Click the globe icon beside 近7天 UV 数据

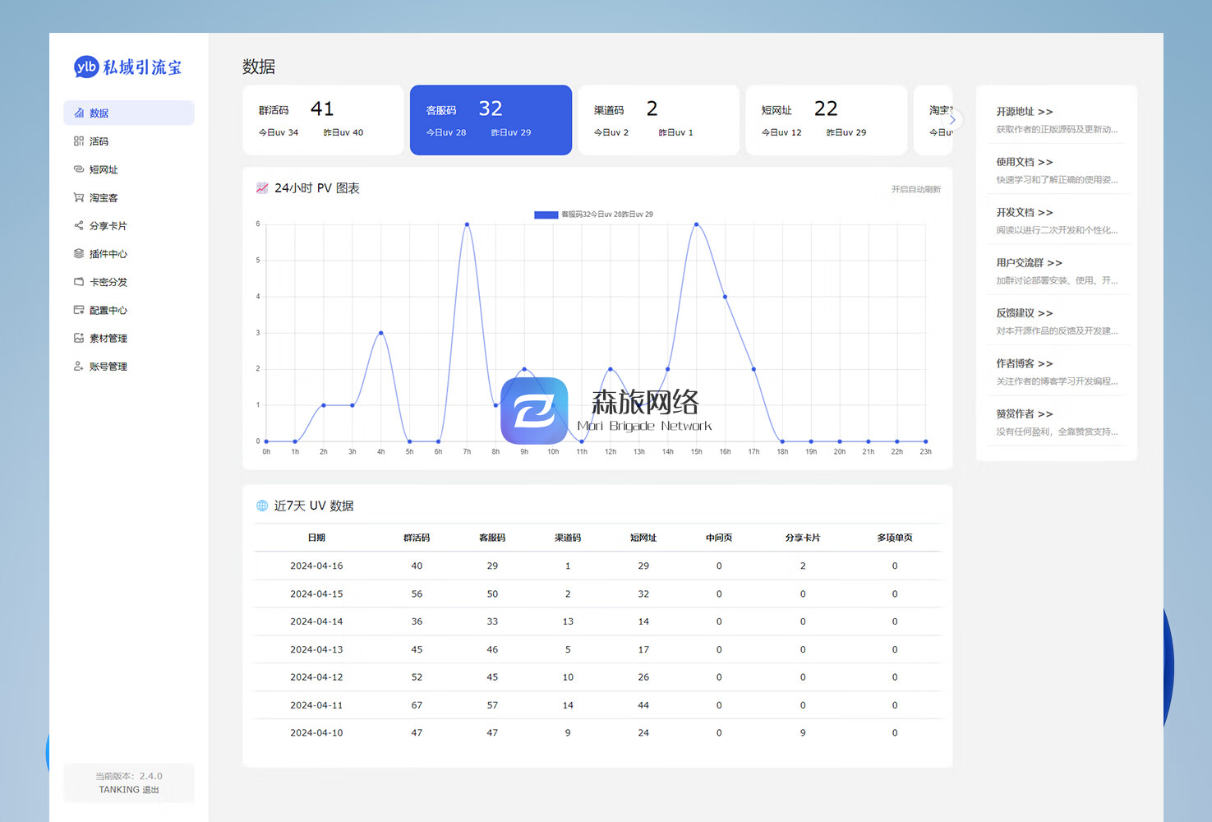[262, 506]
